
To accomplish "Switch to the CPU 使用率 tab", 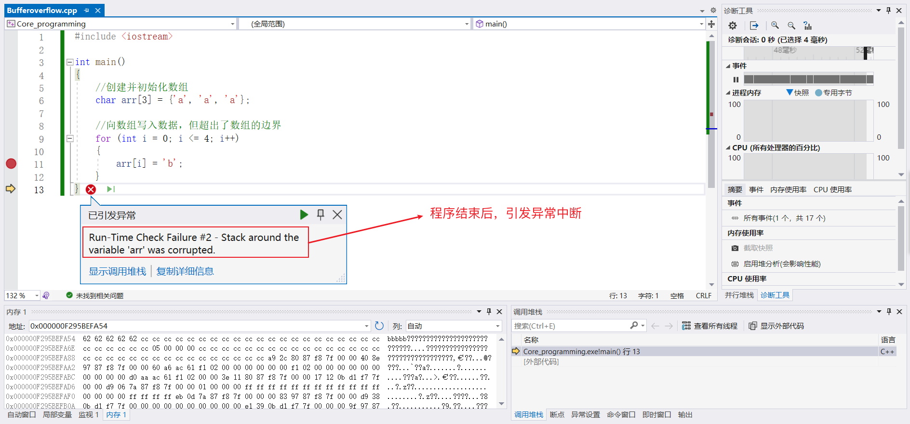I will tap(832, 189).
